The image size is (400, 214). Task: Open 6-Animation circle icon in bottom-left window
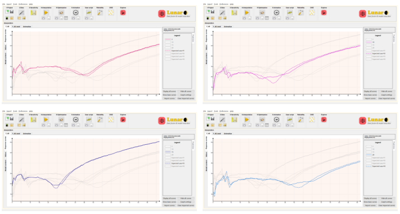pos(76,120)
